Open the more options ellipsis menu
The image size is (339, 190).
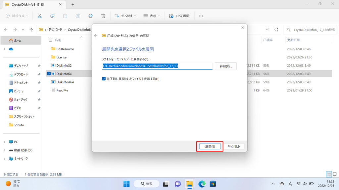201,16
